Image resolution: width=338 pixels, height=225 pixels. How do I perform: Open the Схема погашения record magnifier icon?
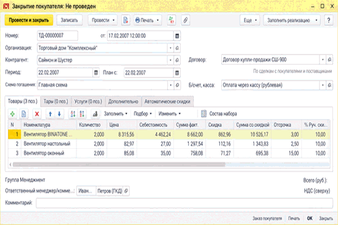tap(177, 85)
